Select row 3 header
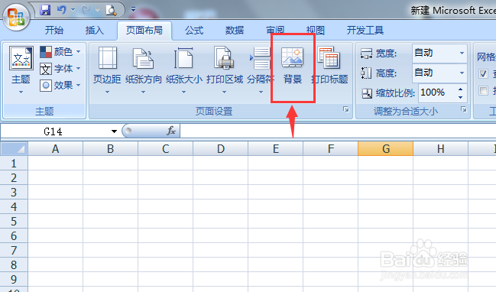 [x=14, y=193]
